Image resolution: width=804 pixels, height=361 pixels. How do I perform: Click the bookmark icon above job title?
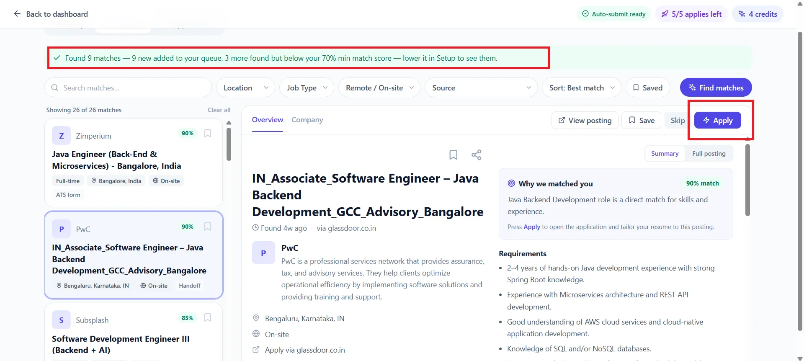(453, 155)
